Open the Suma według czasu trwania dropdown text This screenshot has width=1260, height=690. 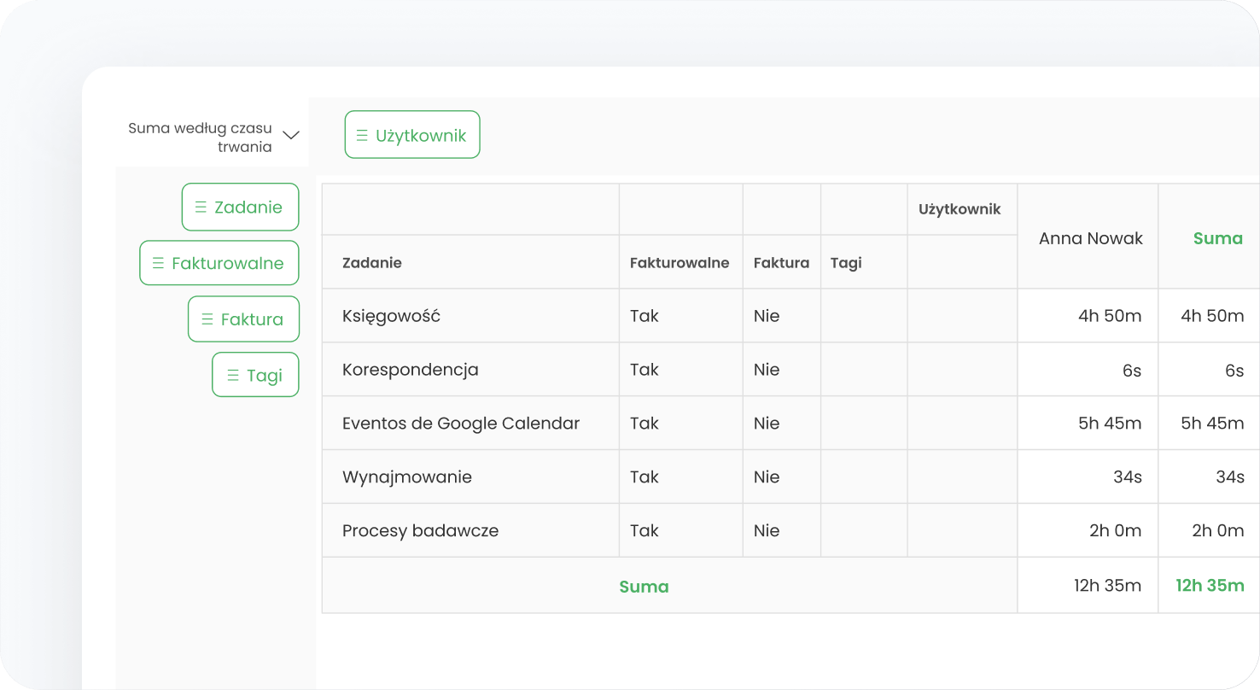click(x=201, y=137)
